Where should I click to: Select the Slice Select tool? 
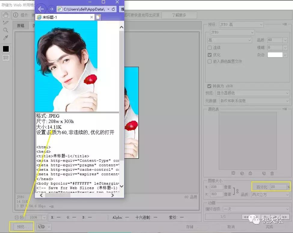click(5, 22)
